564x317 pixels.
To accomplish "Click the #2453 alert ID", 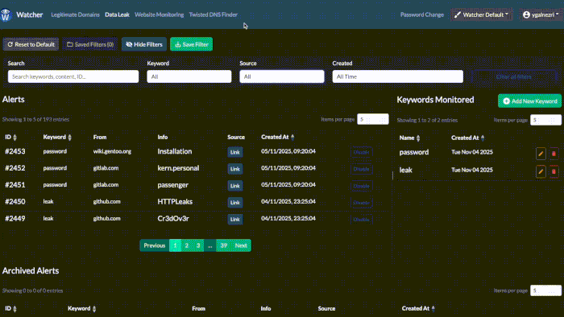I will (x=15, y=151).
